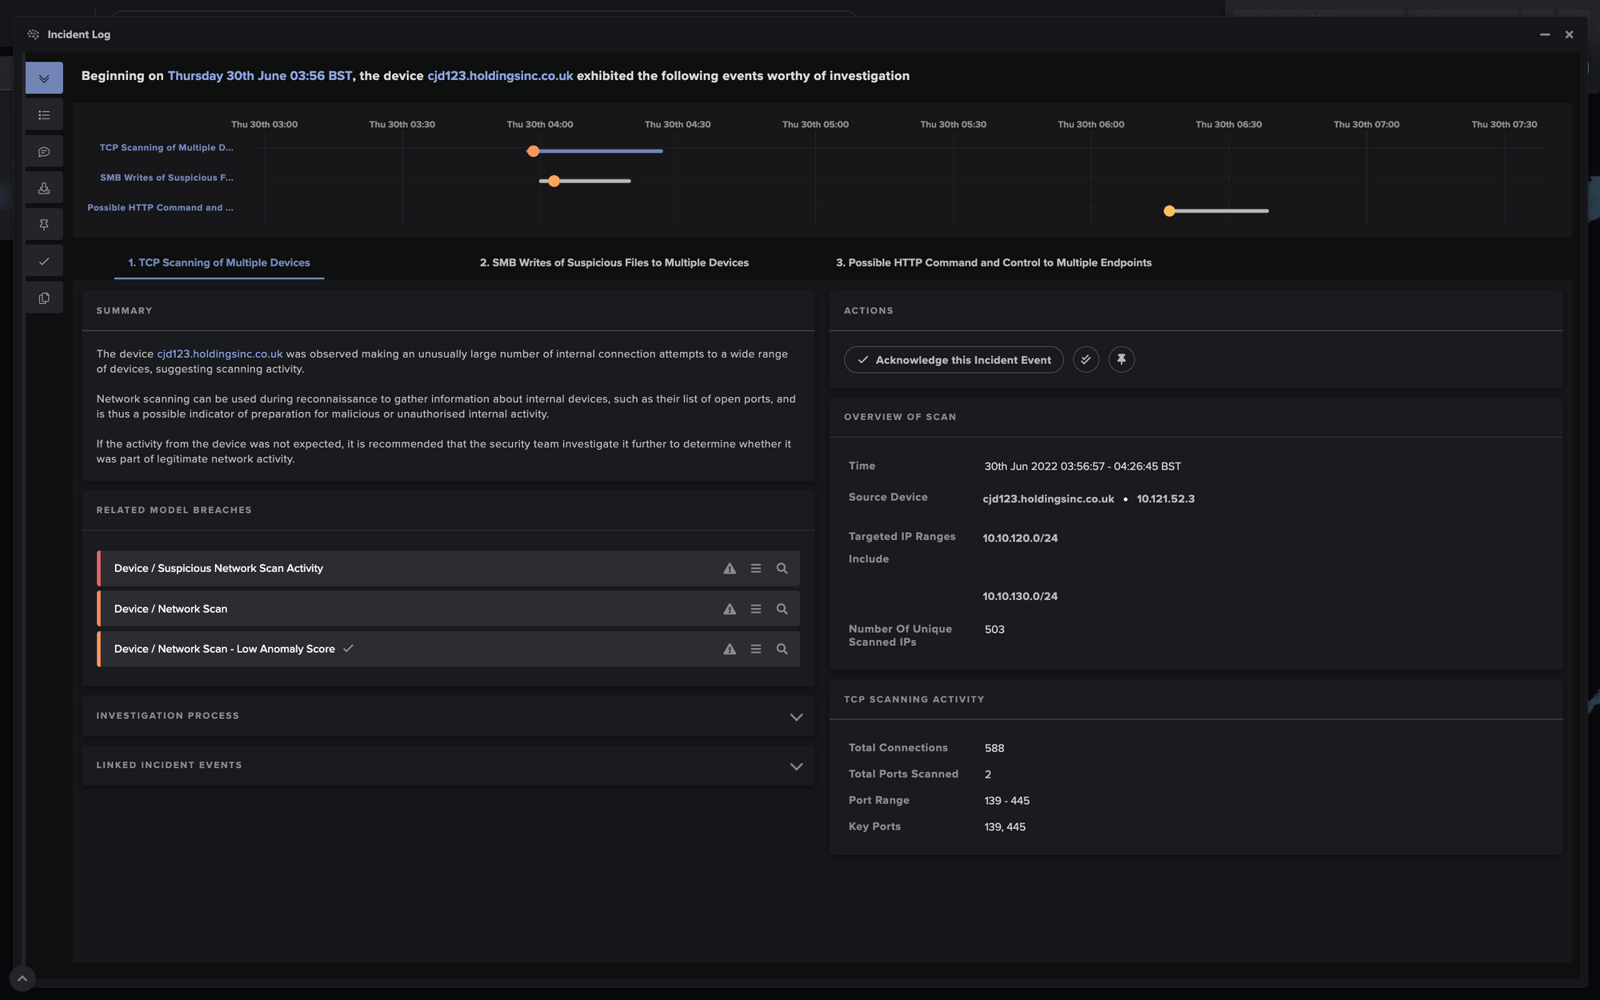The width and height of the screenshot is (1600, 1000).
Task: Toggle pin incident event in Actions panel
Action: (1121, 360)
